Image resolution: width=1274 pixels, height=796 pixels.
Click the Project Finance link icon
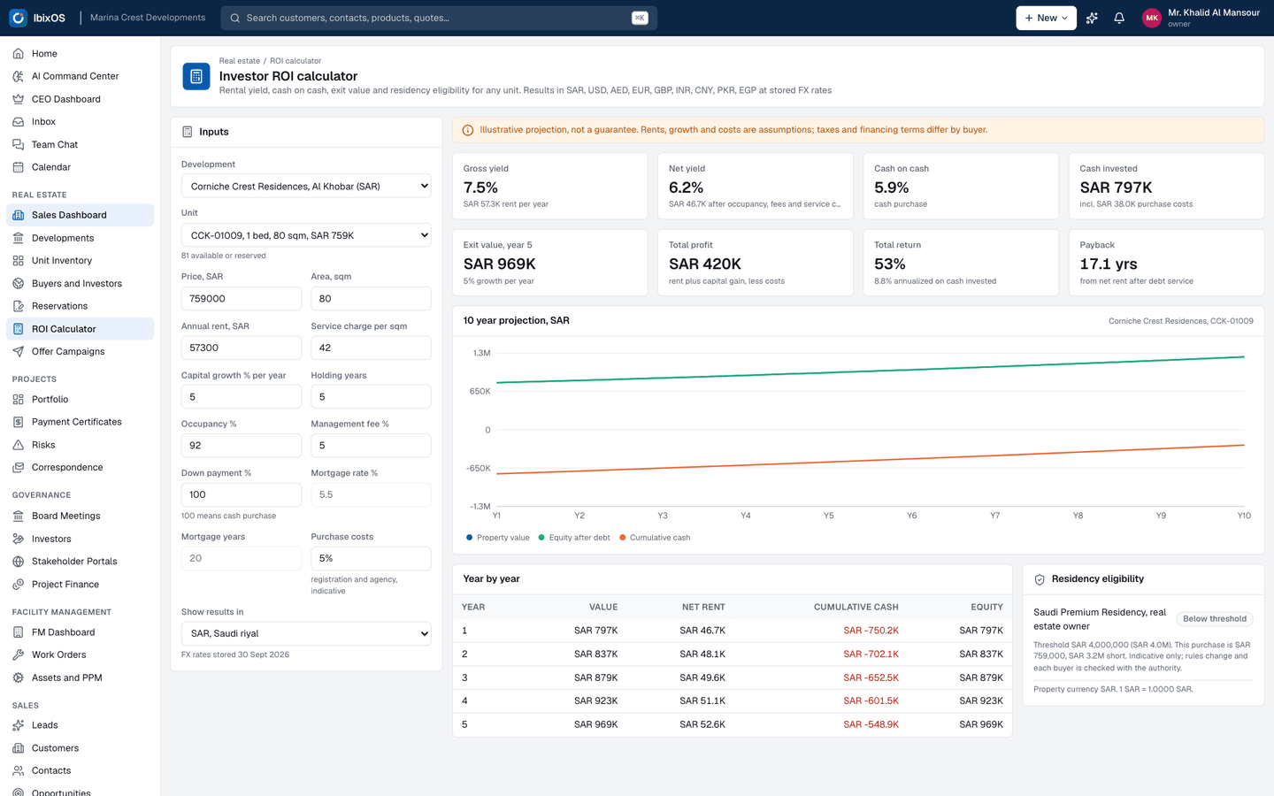click(x=19, y=585)
